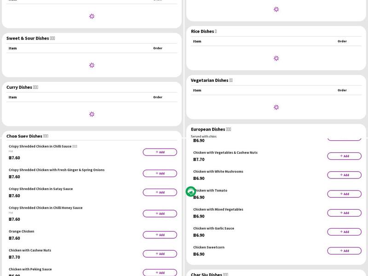Add Crispy Shredded Chicken in Satay Sauce

pyautogui.click(x=160, y=192)
